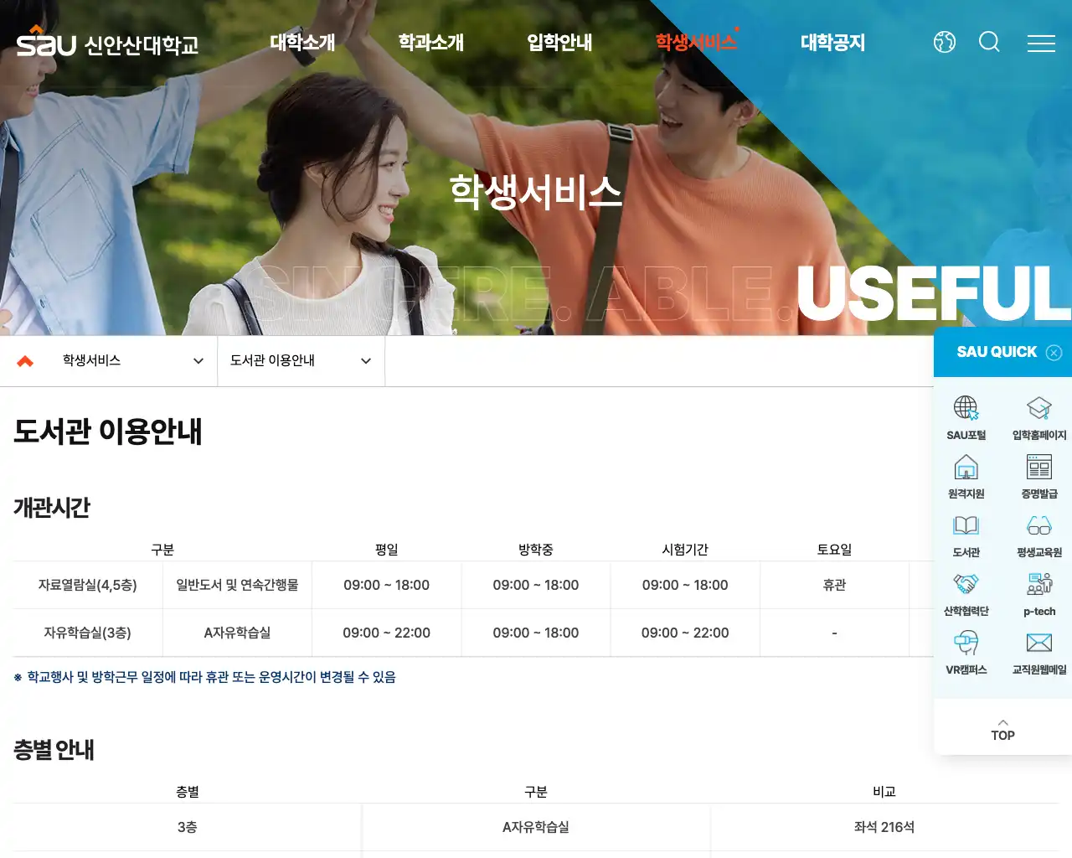The image size is (1072, 858).
Task: Click the 개관시간 heading
Action: [x=52, y=507]
